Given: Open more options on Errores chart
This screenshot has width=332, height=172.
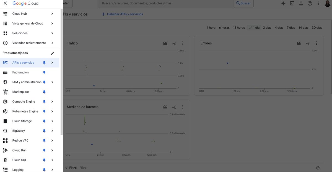Looking at the screenshot, I should coord(317,43).
